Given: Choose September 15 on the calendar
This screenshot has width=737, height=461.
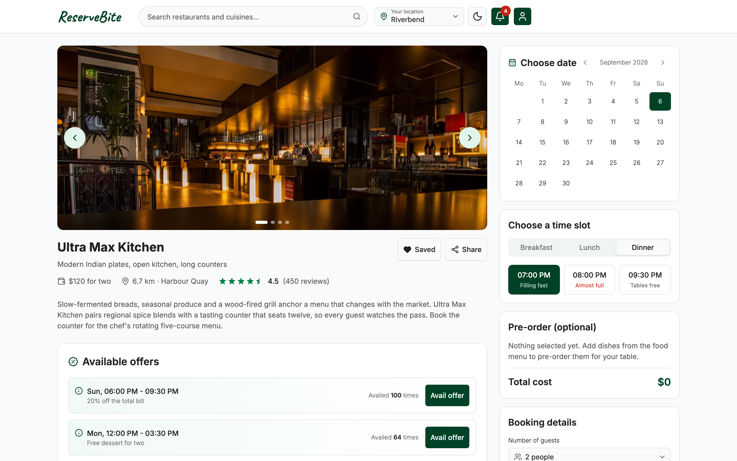Looking at the screenshot, I should point(543,142).
